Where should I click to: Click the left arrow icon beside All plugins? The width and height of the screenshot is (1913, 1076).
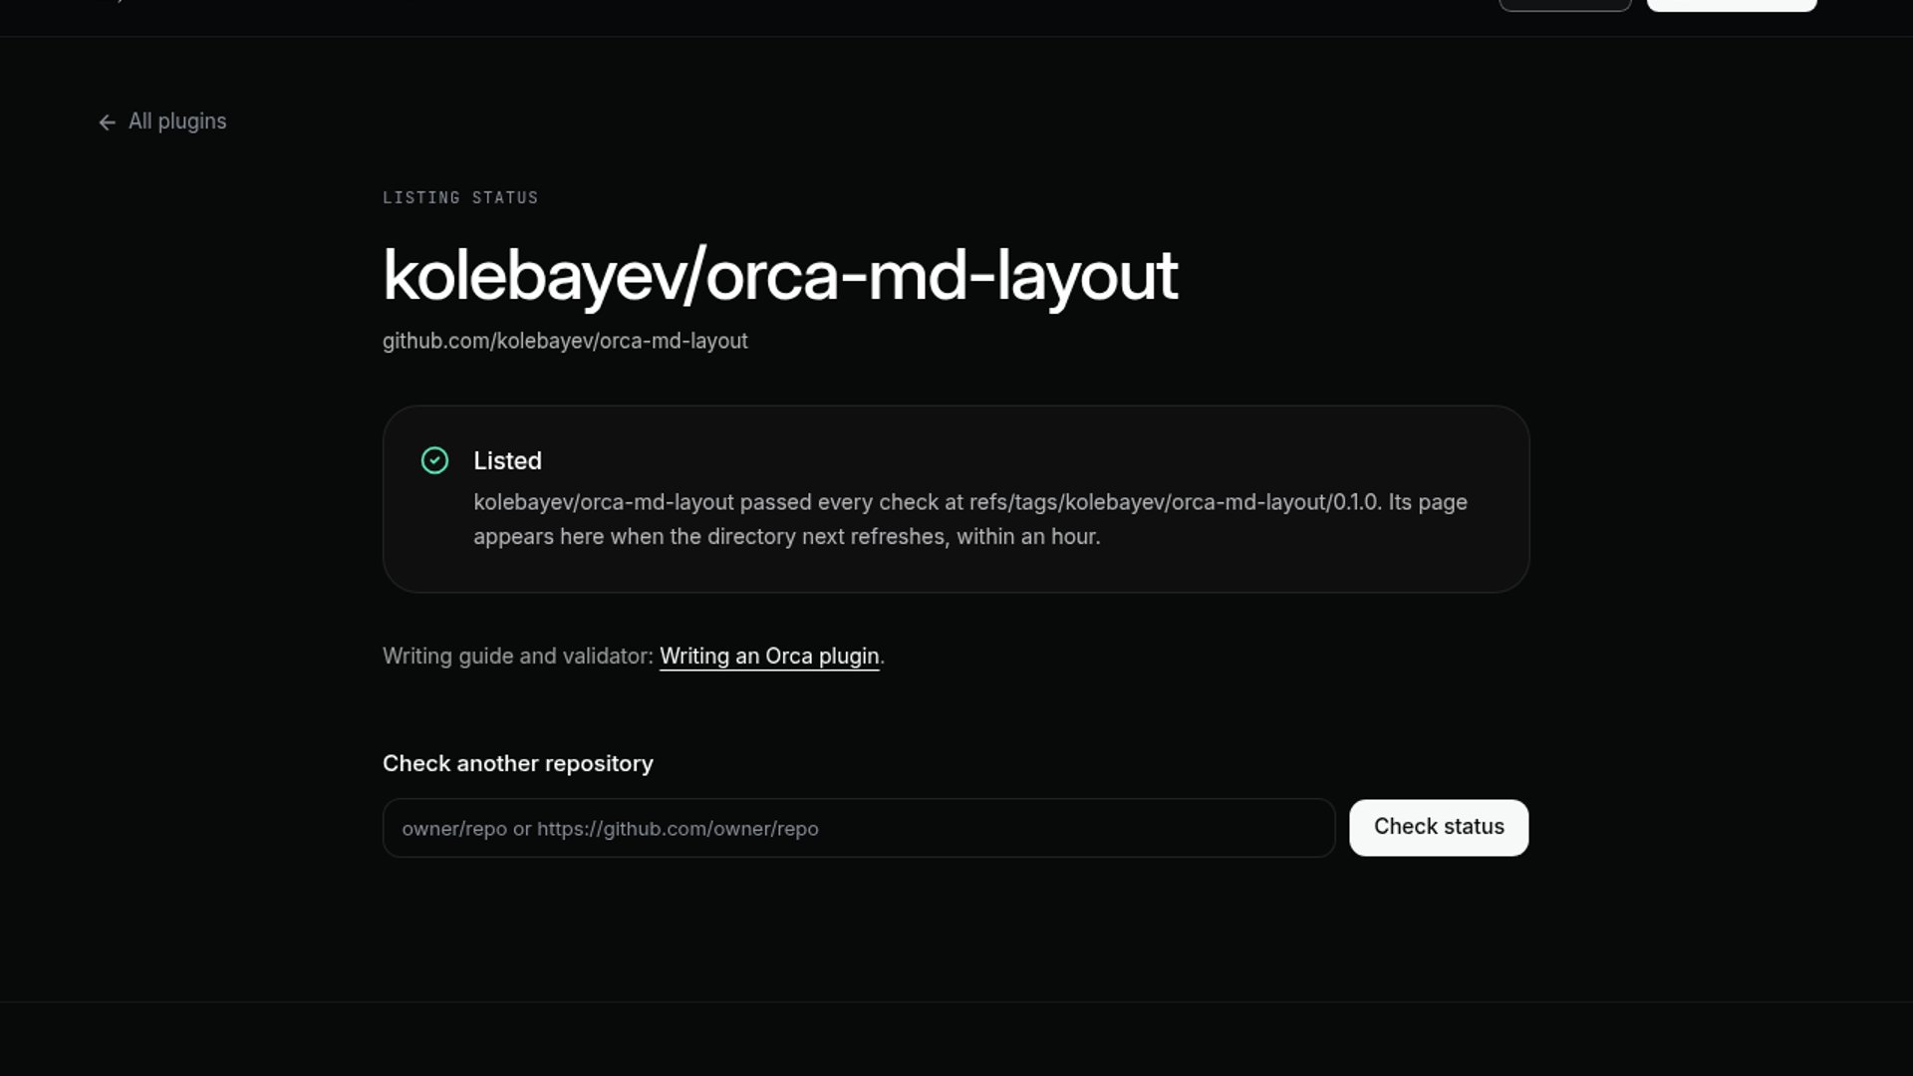point(108,123)
